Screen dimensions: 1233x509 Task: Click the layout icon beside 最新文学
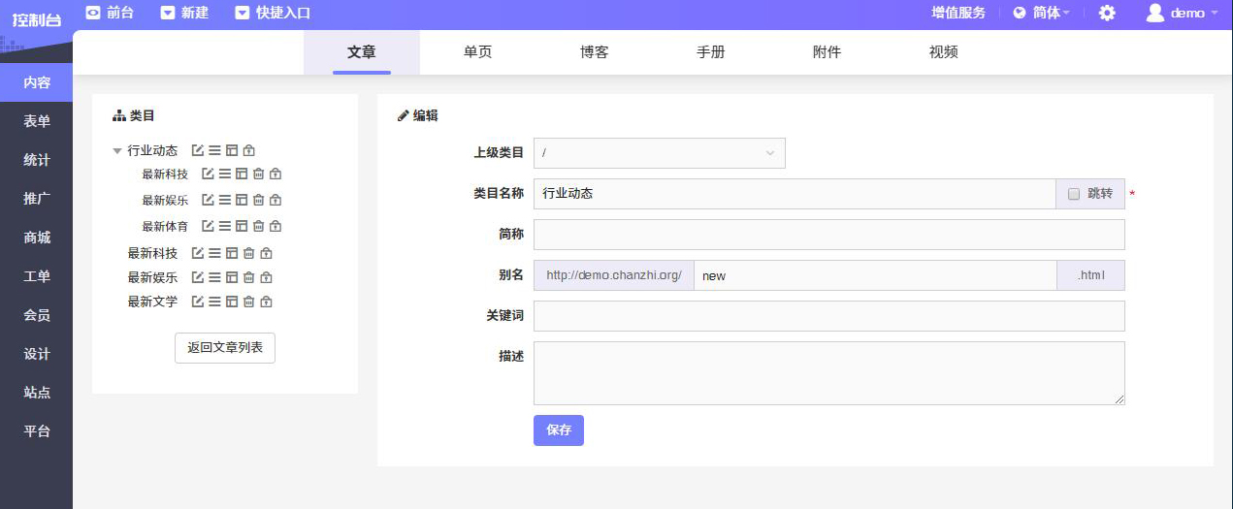(231, 302)
